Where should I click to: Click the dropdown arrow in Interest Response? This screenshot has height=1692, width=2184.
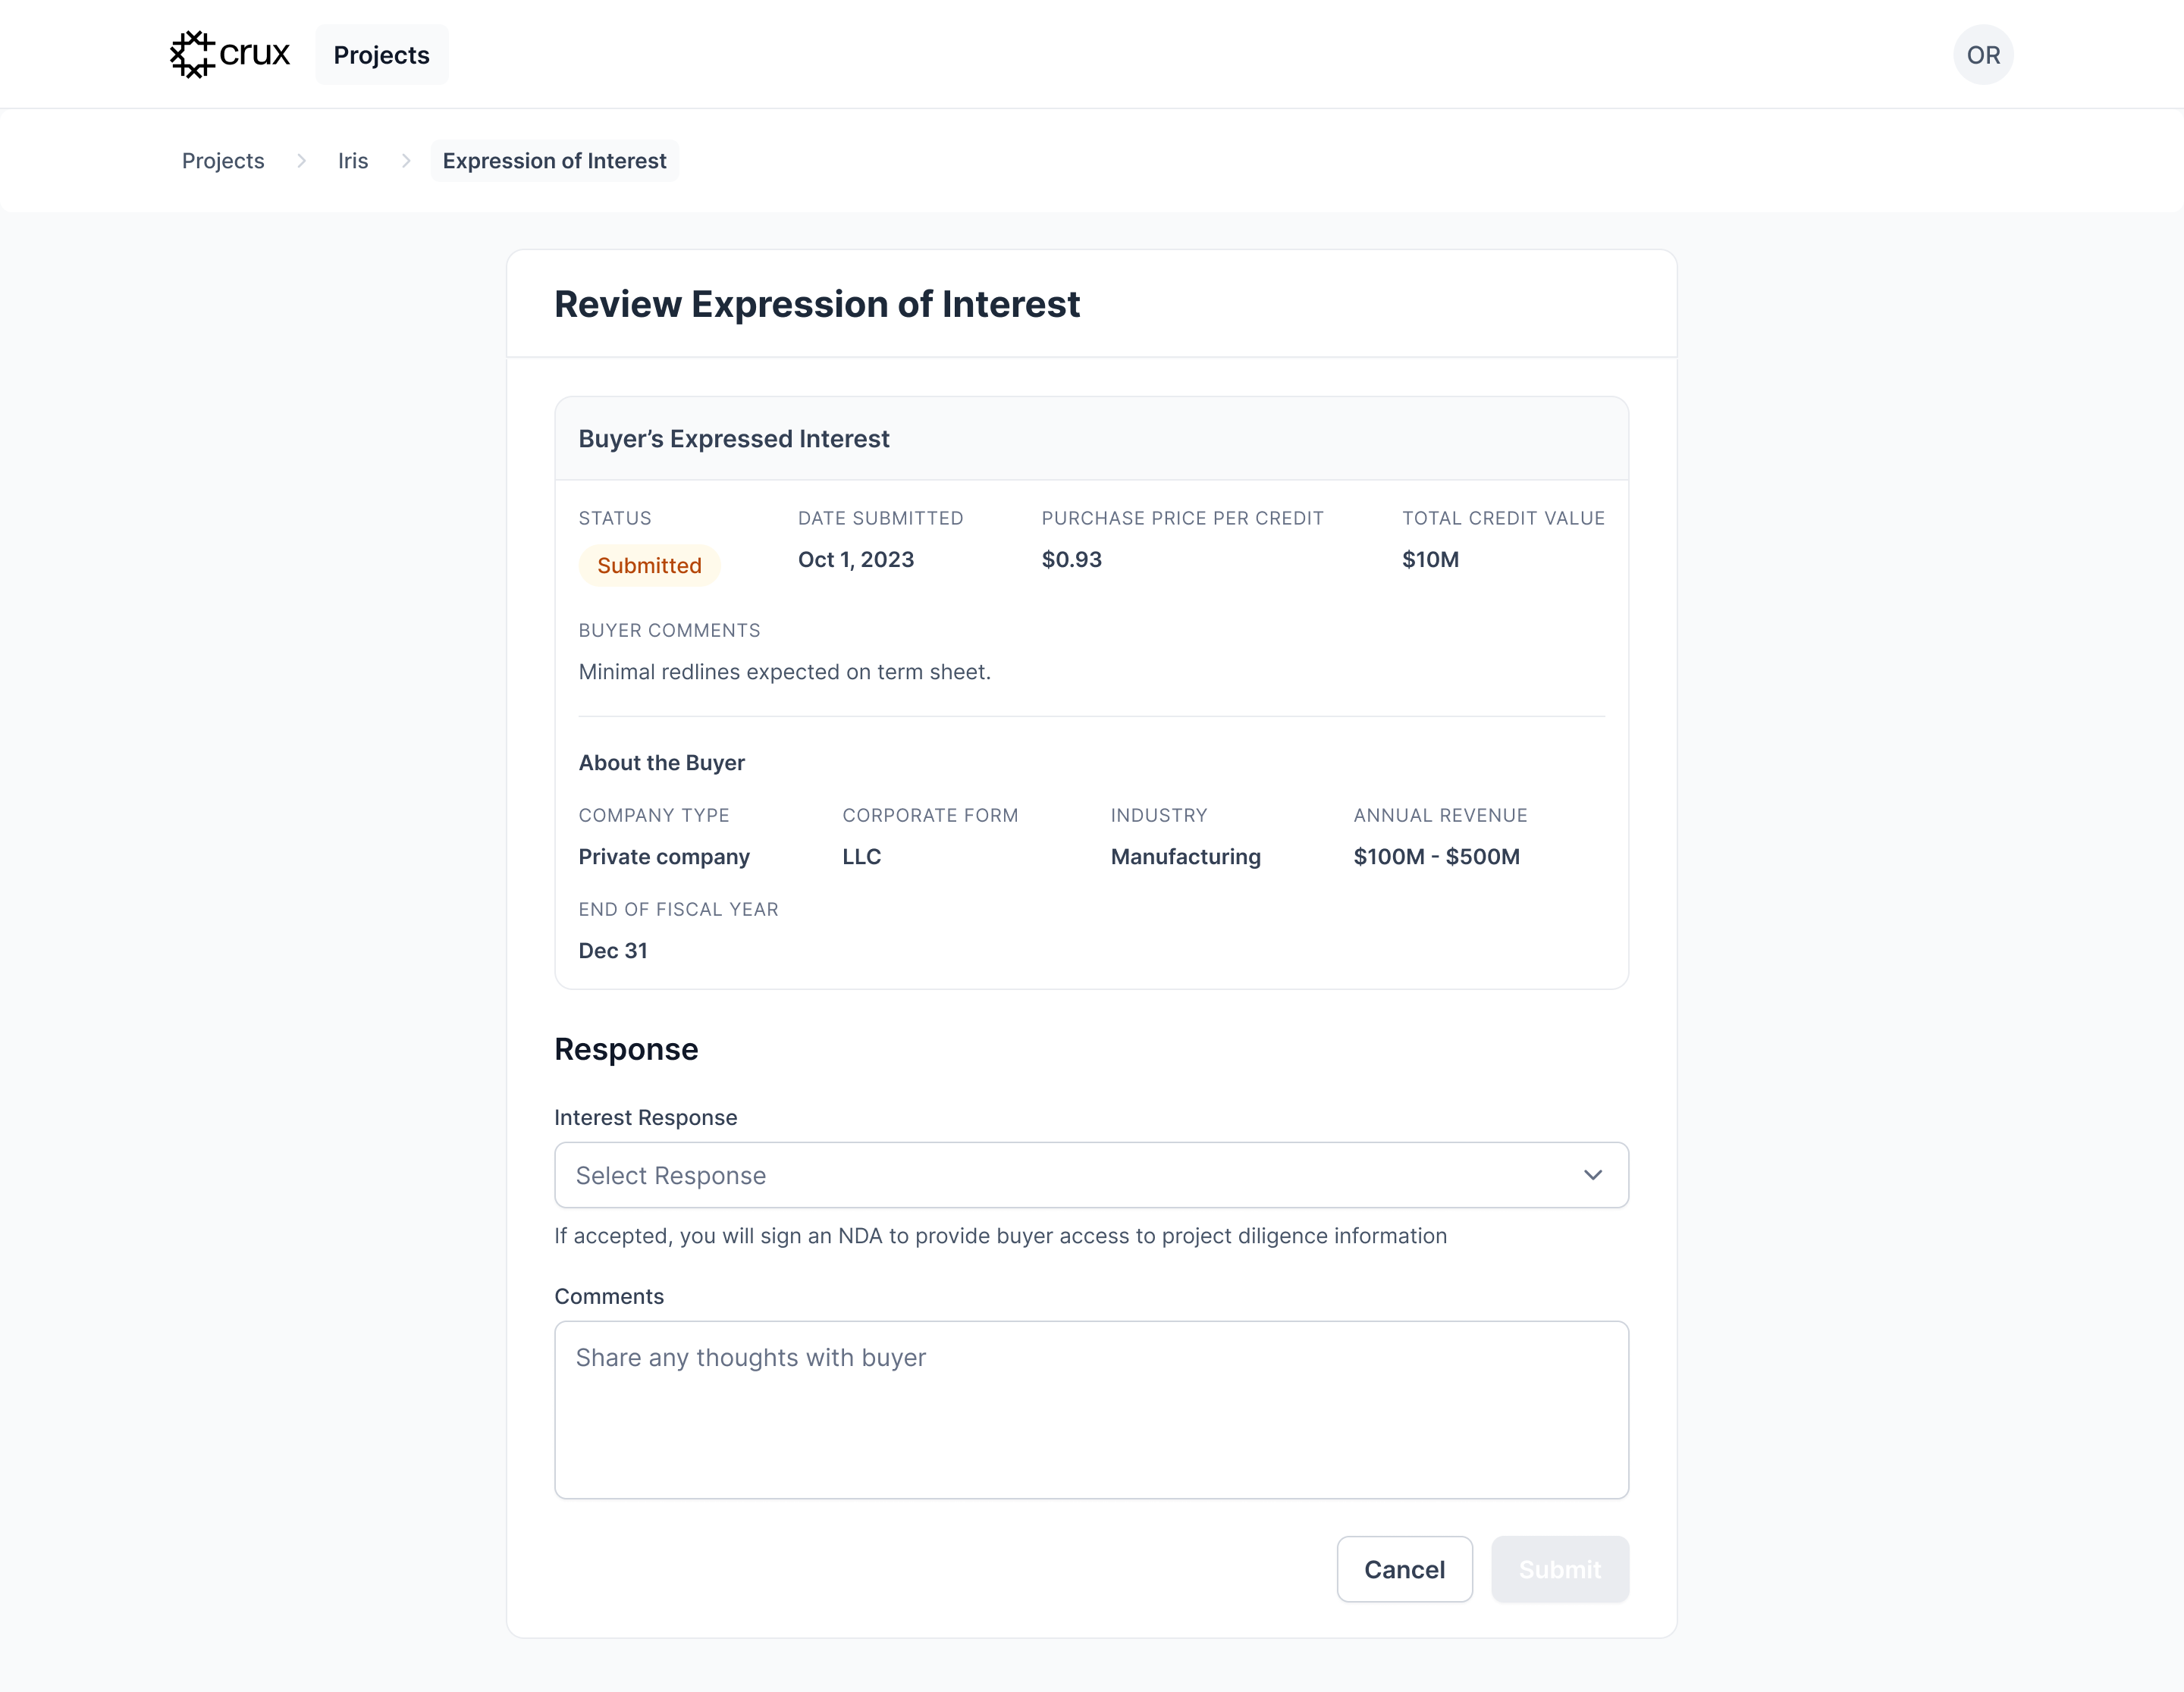point(1592,1175)
